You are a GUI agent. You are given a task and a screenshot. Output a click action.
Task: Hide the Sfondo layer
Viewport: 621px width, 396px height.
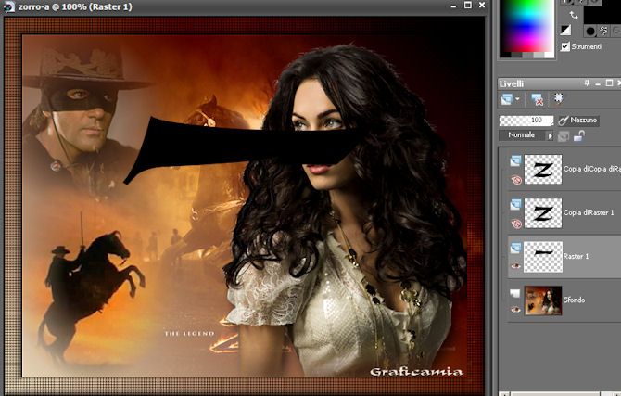pyautogui.click(x=515, y=309)
